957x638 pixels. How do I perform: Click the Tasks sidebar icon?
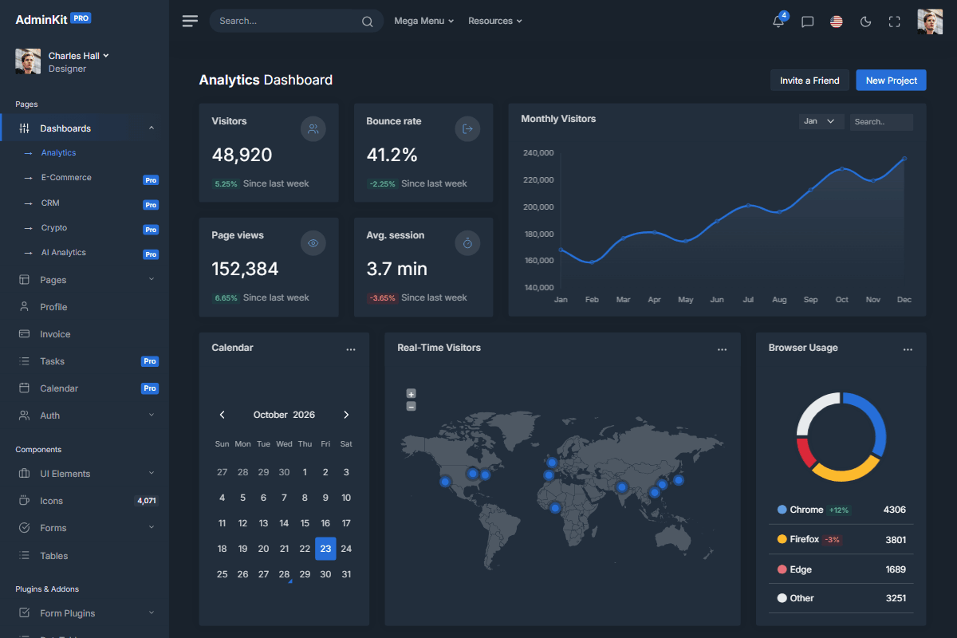(24, 361)
